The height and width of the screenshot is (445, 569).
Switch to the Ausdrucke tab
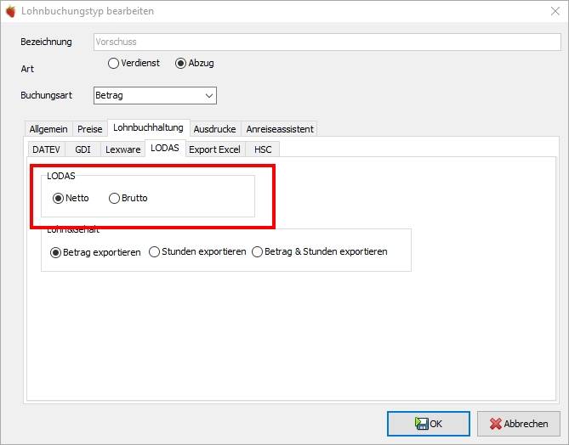click(x=214, y=129)
